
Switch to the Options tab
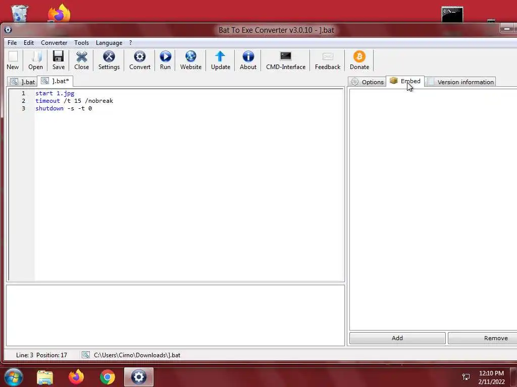368,82
